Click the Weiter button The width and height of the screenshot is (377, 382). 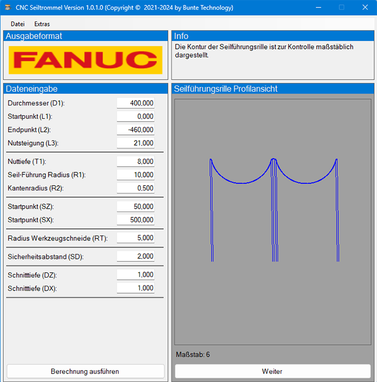(273, 371)
